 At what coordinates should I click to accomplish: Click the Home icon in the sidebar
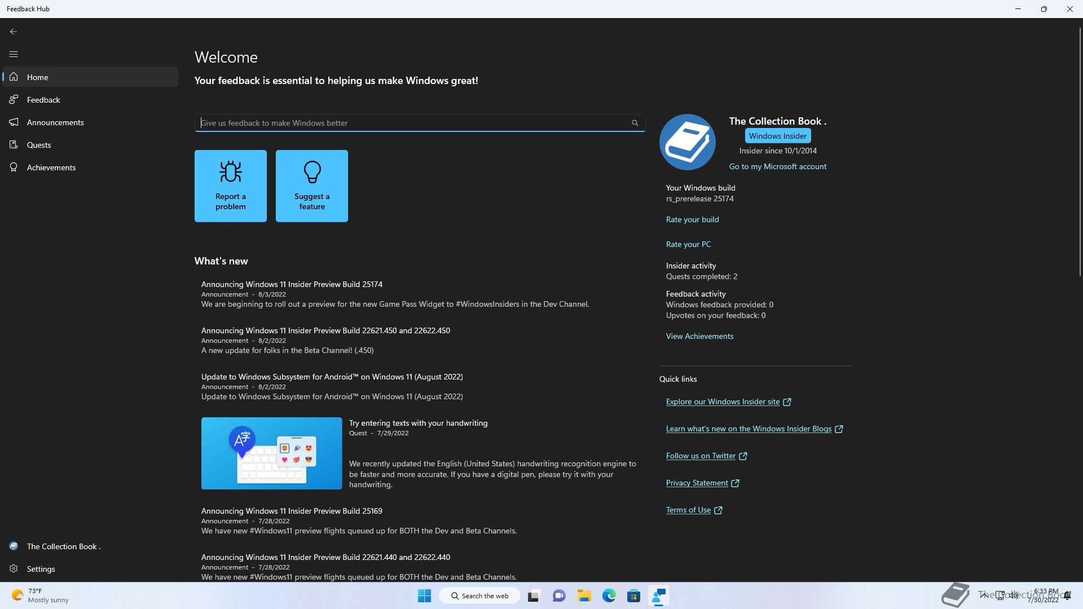(x=14, y=77)
